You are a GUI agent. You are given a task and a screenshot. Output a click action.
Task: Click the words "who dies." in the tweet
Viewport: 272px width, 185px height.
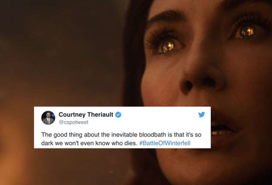pos(124,143)
